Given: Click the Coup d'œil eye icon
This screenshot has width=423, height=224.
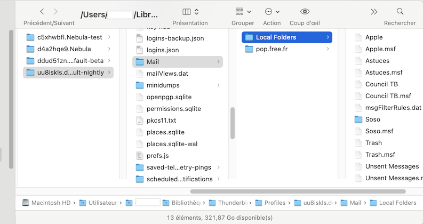Looking at the screenshot, I should pyautogui.click(x=305, y=11).
